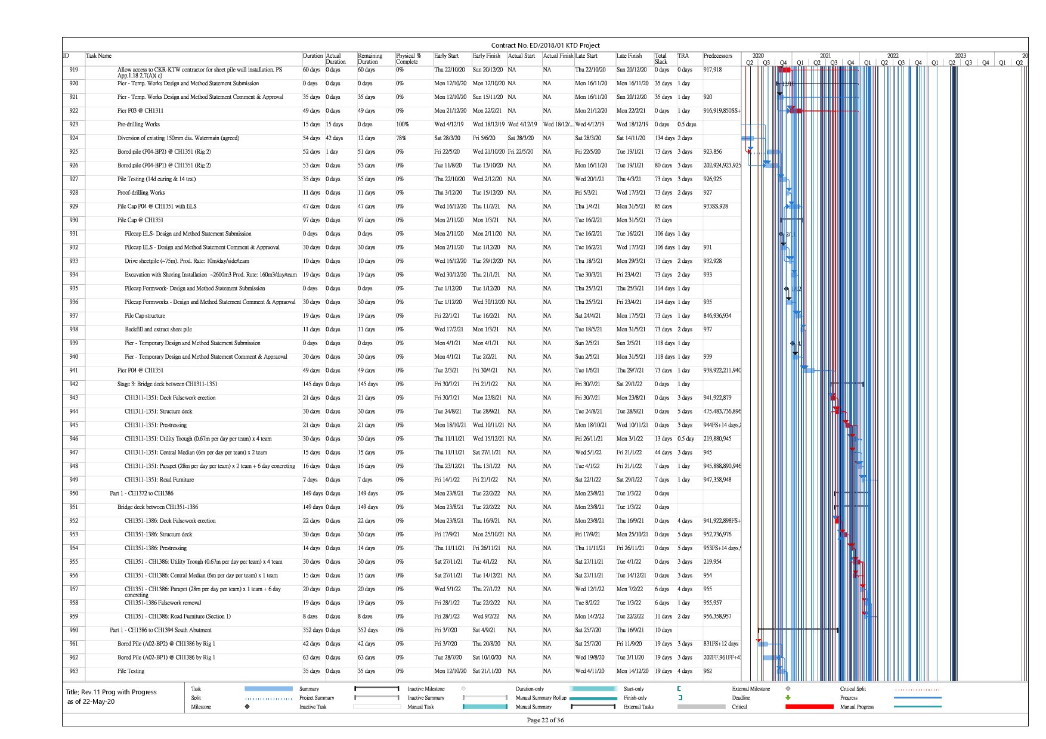The height and width of the screenshot is (739, 1046).
Task: Click the Milestone diamond symbol in legend
Action: point(247,707)
